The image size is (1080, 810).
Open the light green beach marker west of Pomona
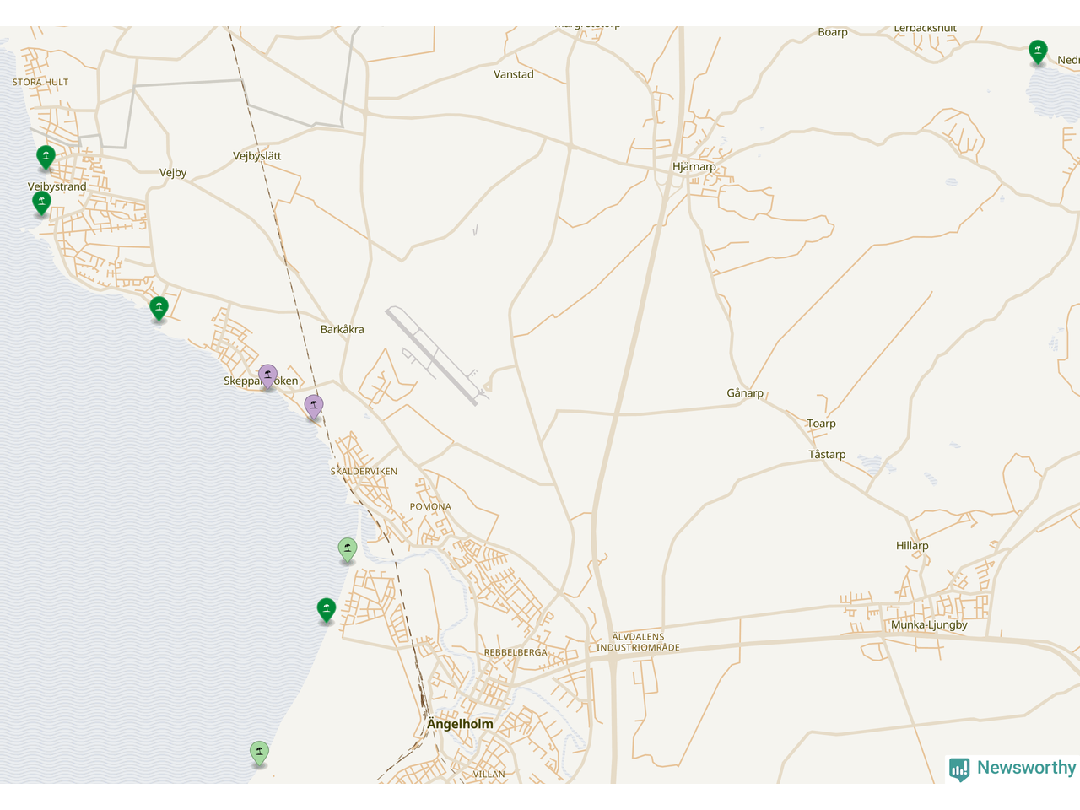click(x=347, y=549)
